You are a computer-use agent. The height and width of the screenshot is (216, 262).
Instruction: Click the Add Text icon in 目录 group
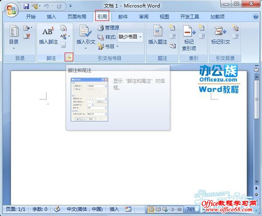[x=28, y=28]
